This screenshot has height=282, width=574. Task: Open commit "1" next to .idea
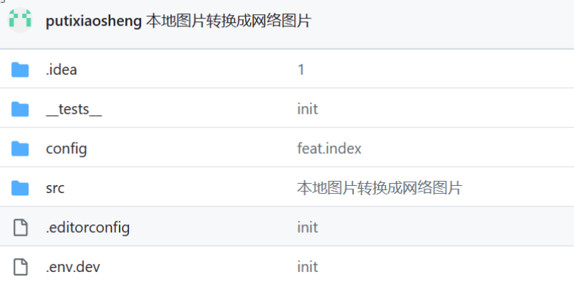pyautogui.click(x=301, y=70)
